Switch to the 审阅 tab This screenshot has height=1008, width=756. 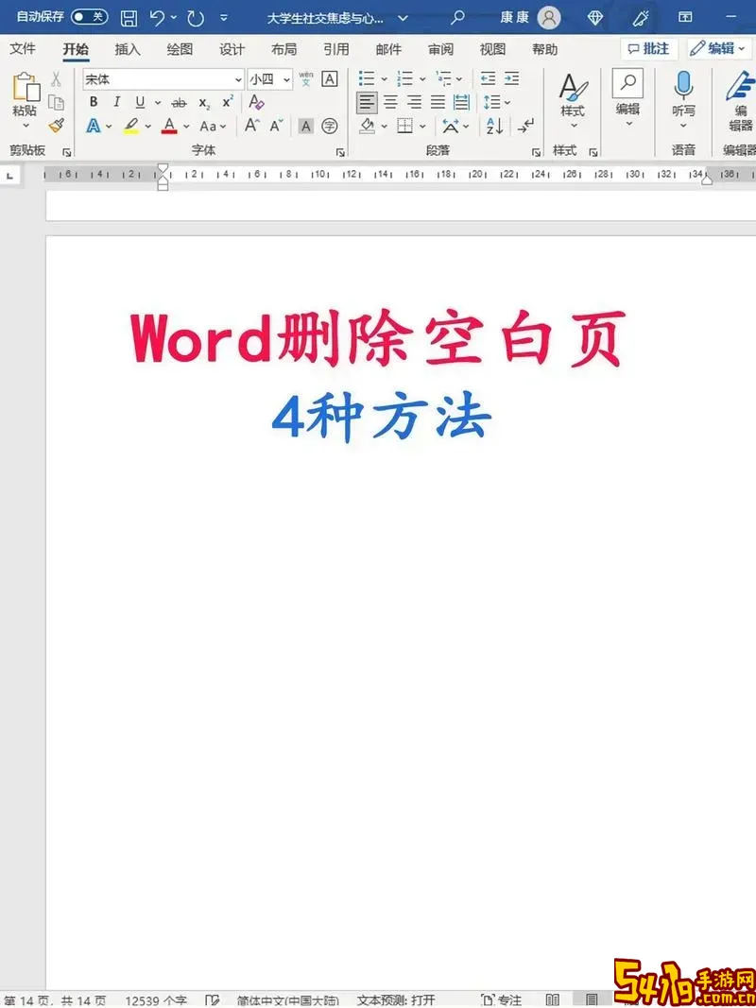pyautogui.click(x=440, y=49)
